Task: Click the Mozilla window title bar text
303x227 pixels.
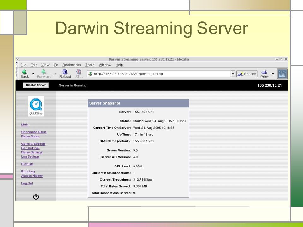Action: coord(149,59)
